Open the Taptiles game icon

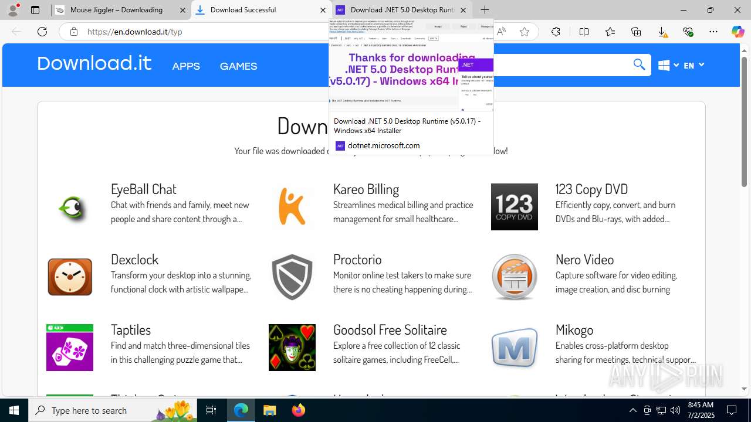point(70,348)
